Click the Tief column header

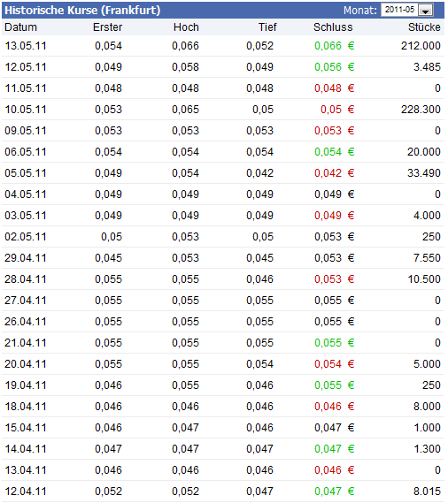click(267, 27)
